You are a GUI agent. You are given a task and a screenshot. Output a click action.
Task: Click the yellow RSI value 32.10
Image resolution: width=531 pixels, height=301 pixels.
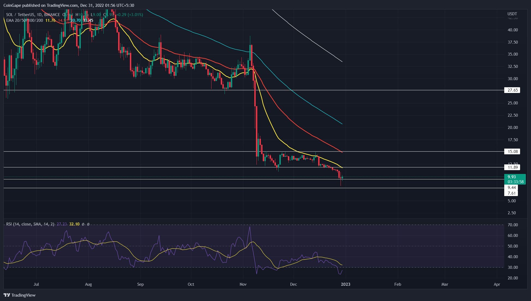pyautogui.click(x=74, y=224)
